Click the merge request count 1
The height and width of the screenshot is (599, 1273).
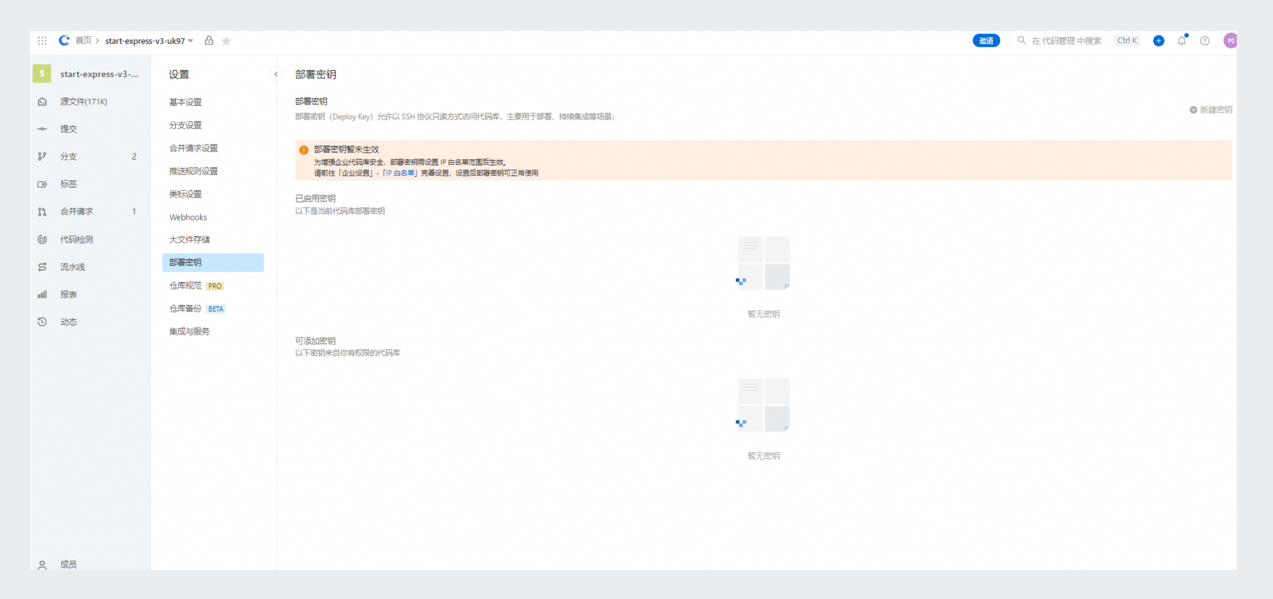[134, 211]
